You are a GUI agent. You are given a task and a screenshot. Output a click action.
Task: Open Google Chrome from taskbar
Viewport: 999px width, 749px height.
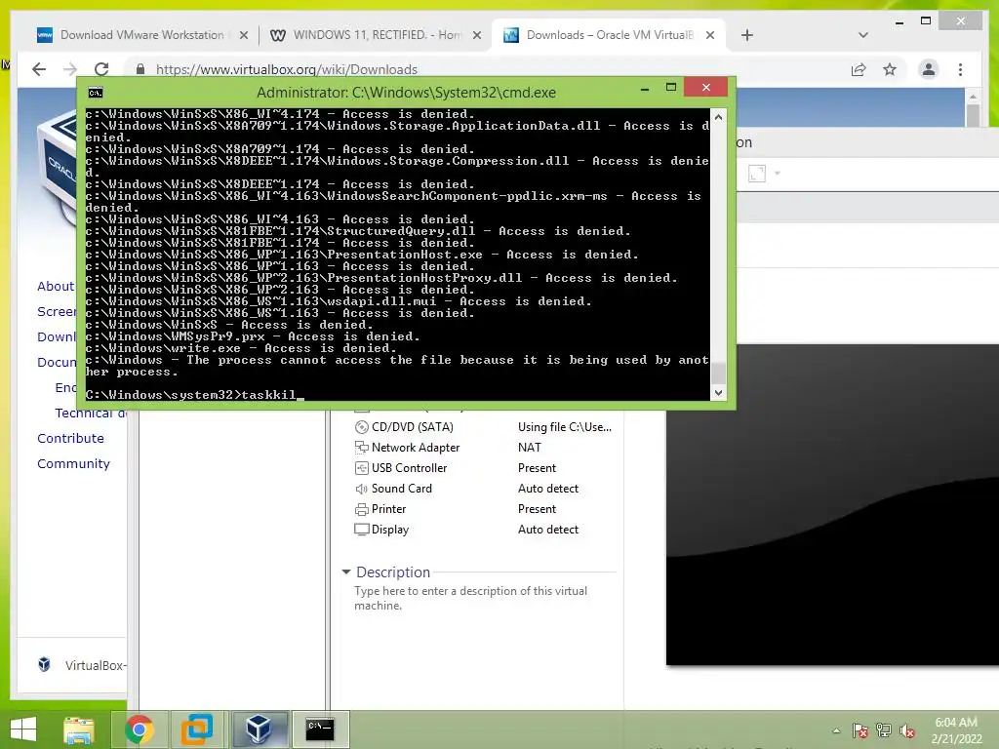click(139, 729)
